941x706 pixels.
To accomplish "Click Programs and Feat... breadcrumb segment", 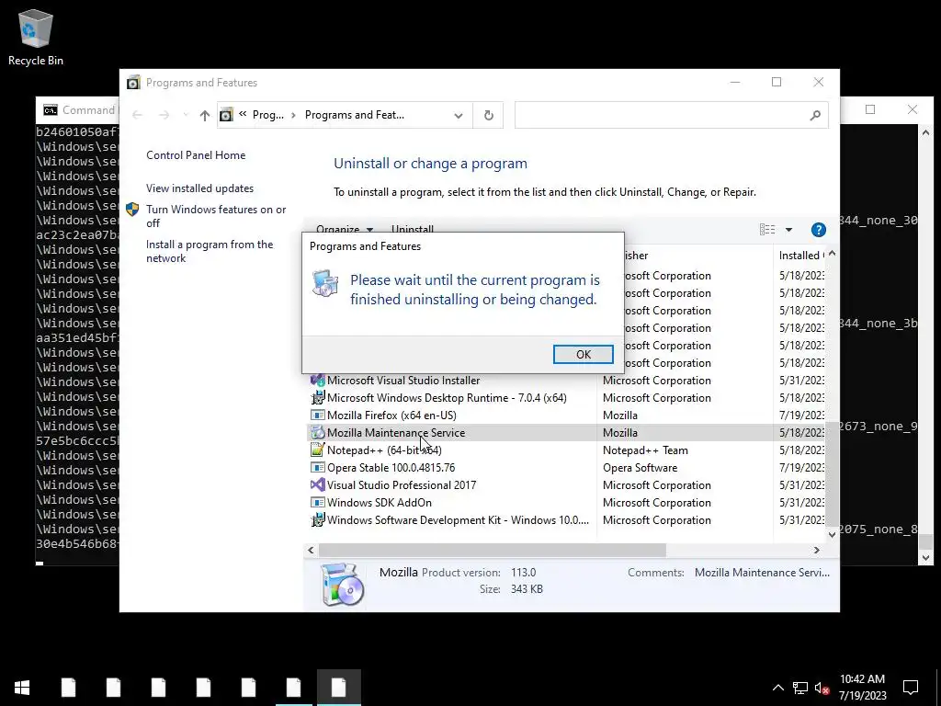I will 354,115.
